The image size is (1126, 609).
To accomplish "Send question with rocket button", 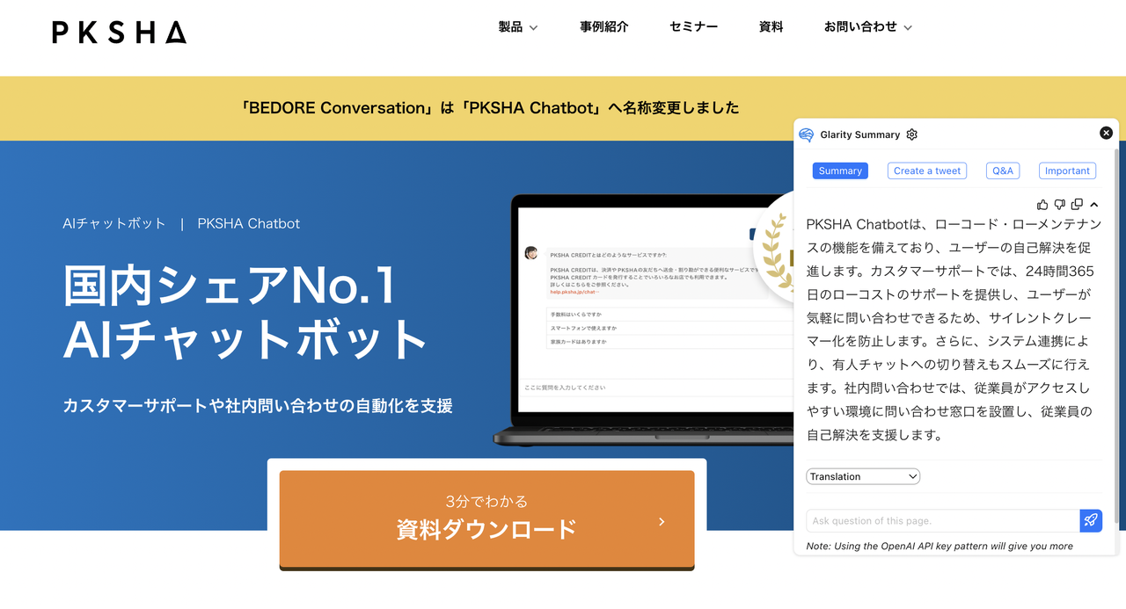I will coord(1091,520).
